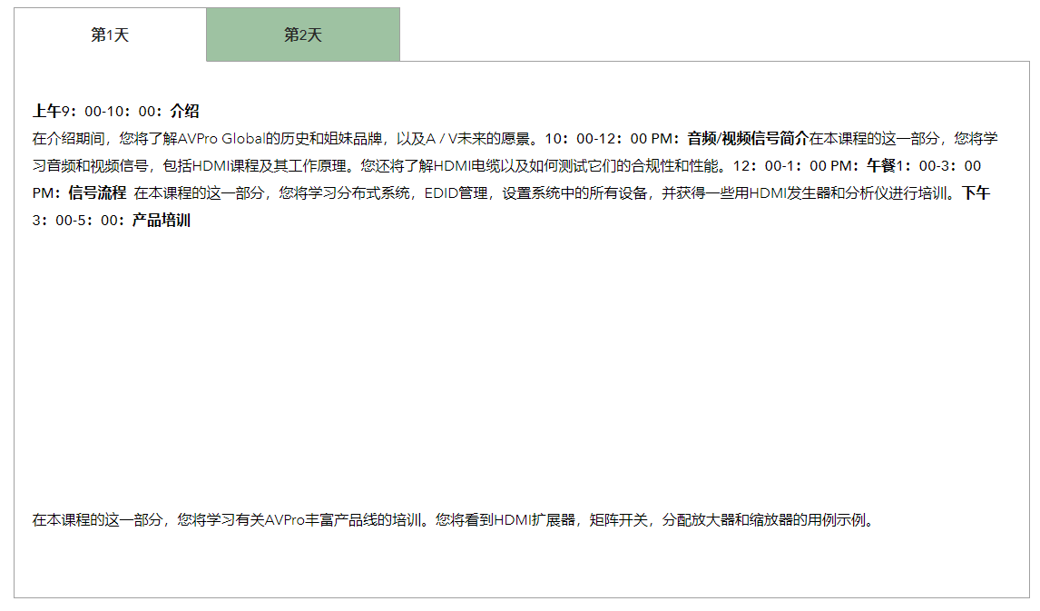Viewport: 1040px width, 611px height.
Task: Click the text EDID管理
Action: tap(456, 192)
